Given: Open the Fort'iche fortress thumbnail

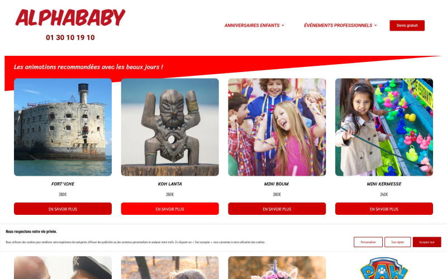Looking at the screenshot, I should [63, 127].
